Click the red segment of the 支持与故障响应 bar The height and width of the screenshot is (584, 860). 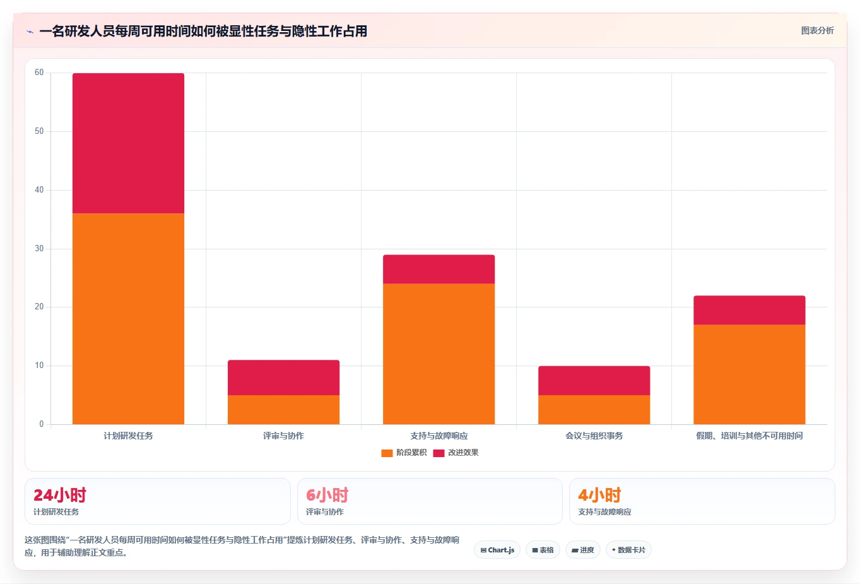tap(439, 269)
